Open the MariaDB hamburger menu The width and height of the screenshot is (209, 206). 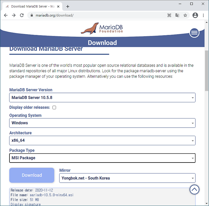coord(194,33)
